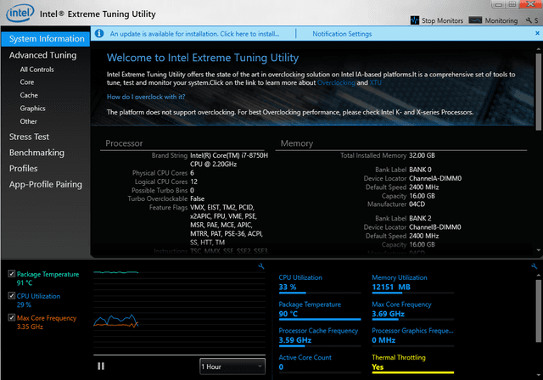Select All Controls under Advanced Tuning

[x=36, y=70]
